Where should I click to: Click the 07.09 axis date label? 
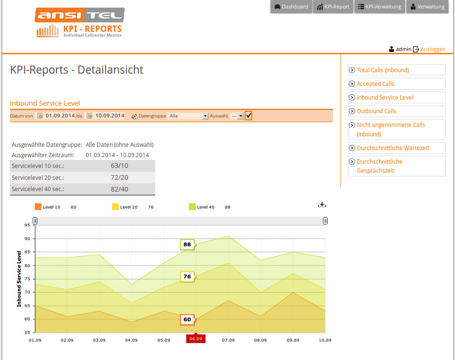[x=228, y=340]
